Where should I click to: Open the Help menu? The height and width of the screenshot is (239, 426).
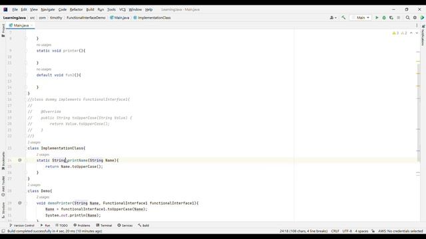(x=148, y=9)
